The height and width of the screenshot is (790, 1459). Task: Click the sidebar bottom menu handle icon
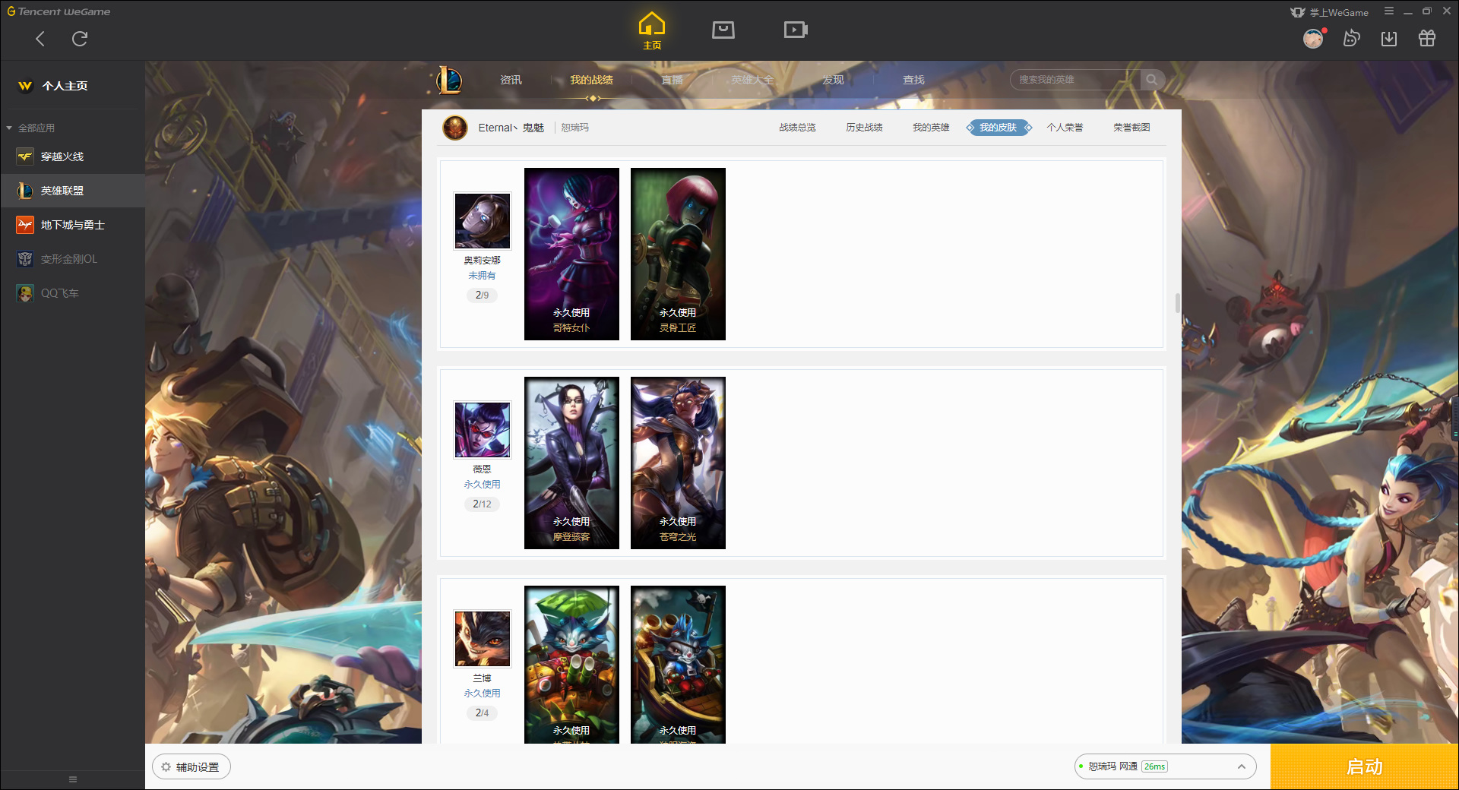tap(73, 779)
